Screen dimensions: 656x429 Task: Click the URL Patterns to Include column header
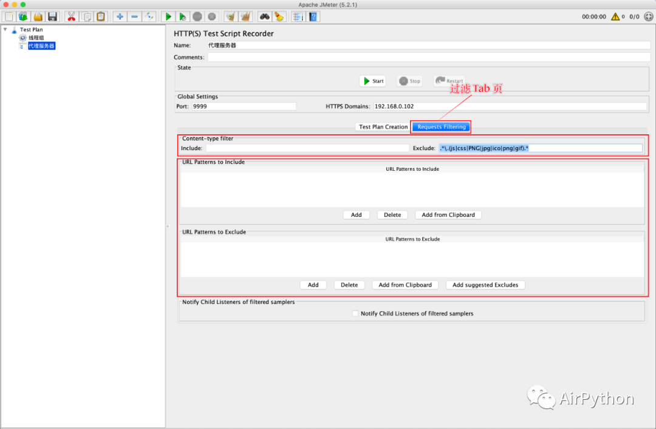point(412,169)
